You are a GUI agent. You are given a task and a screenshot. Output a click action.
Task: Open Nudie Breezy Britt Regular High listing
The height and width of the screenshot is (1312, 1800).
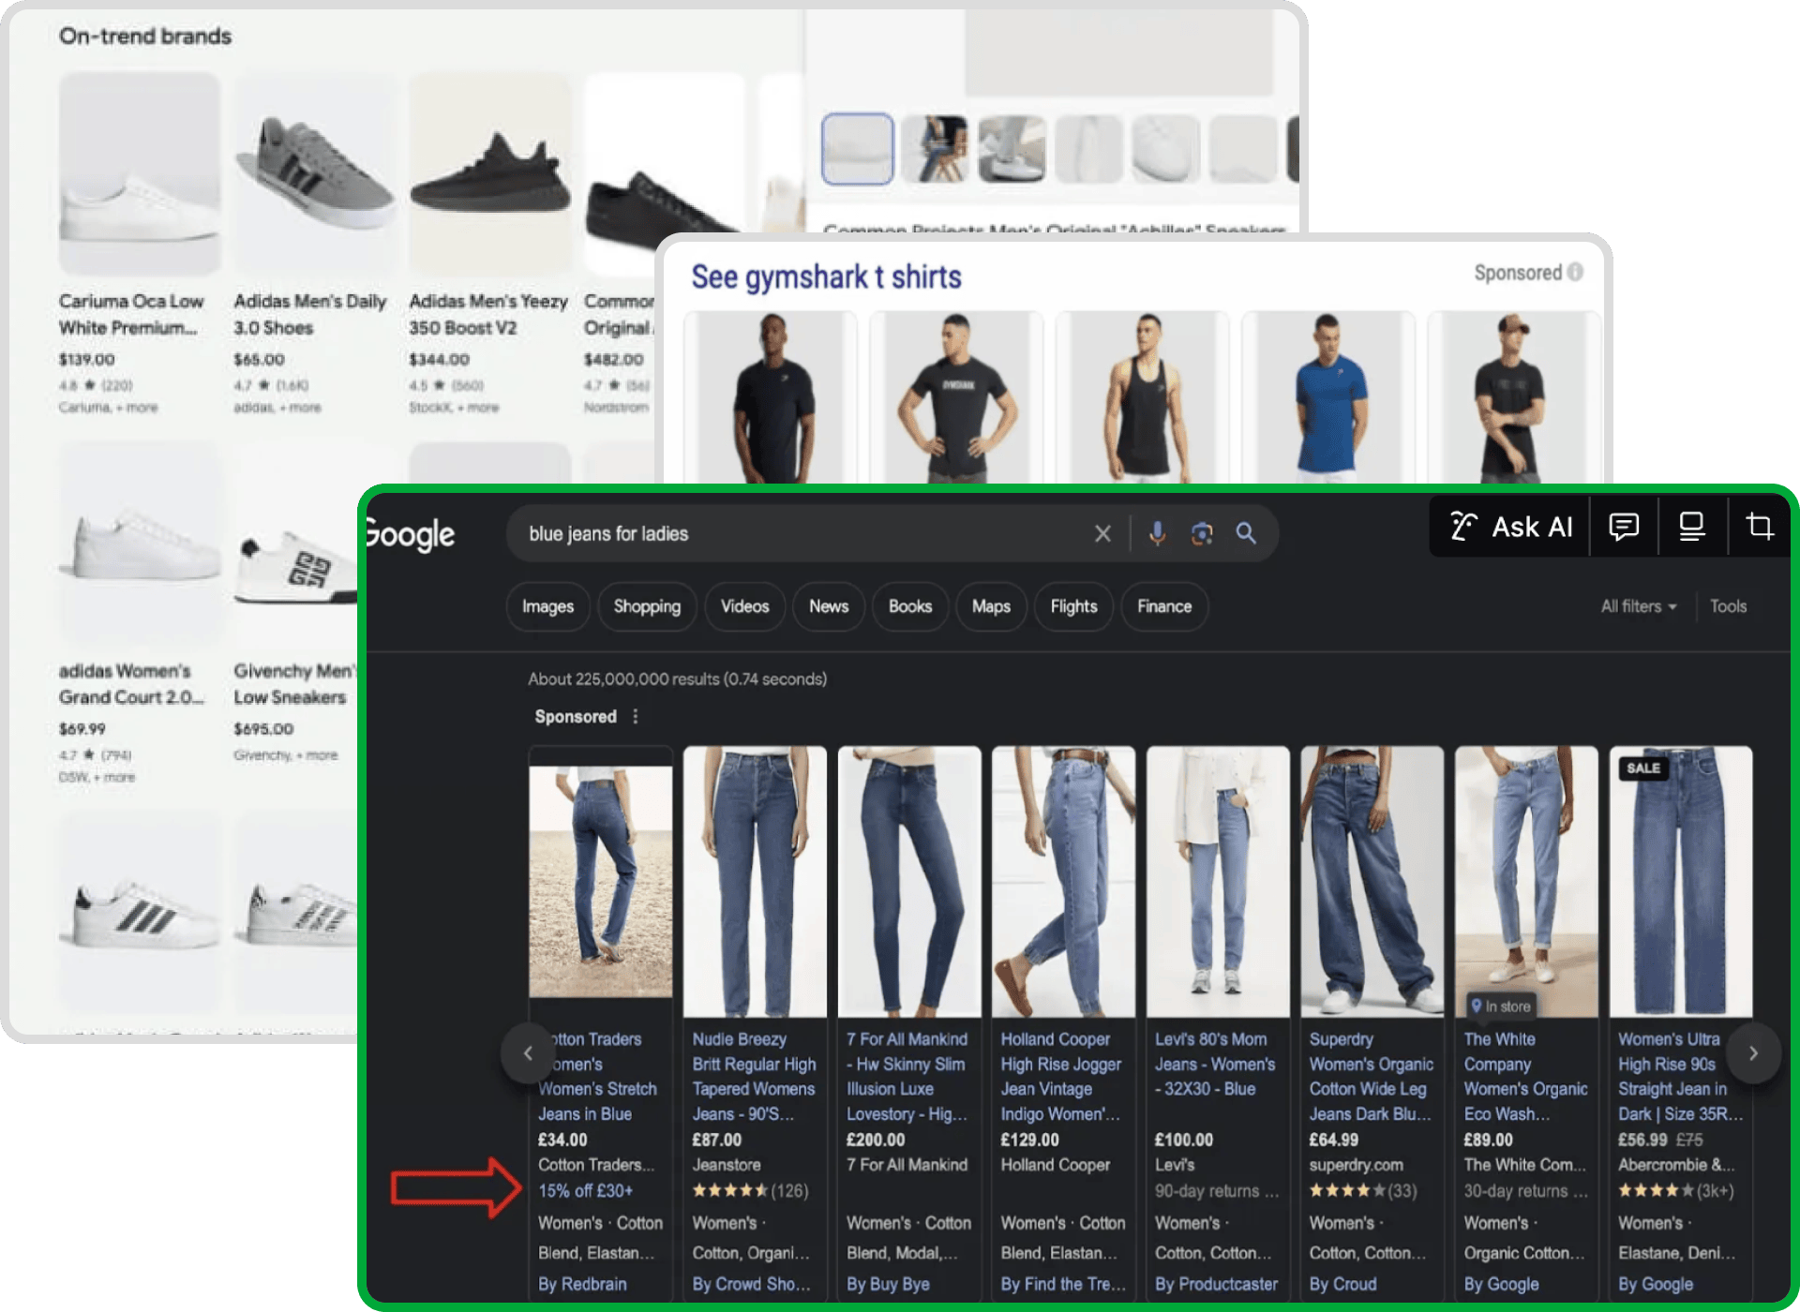[x=754, y=1077]
